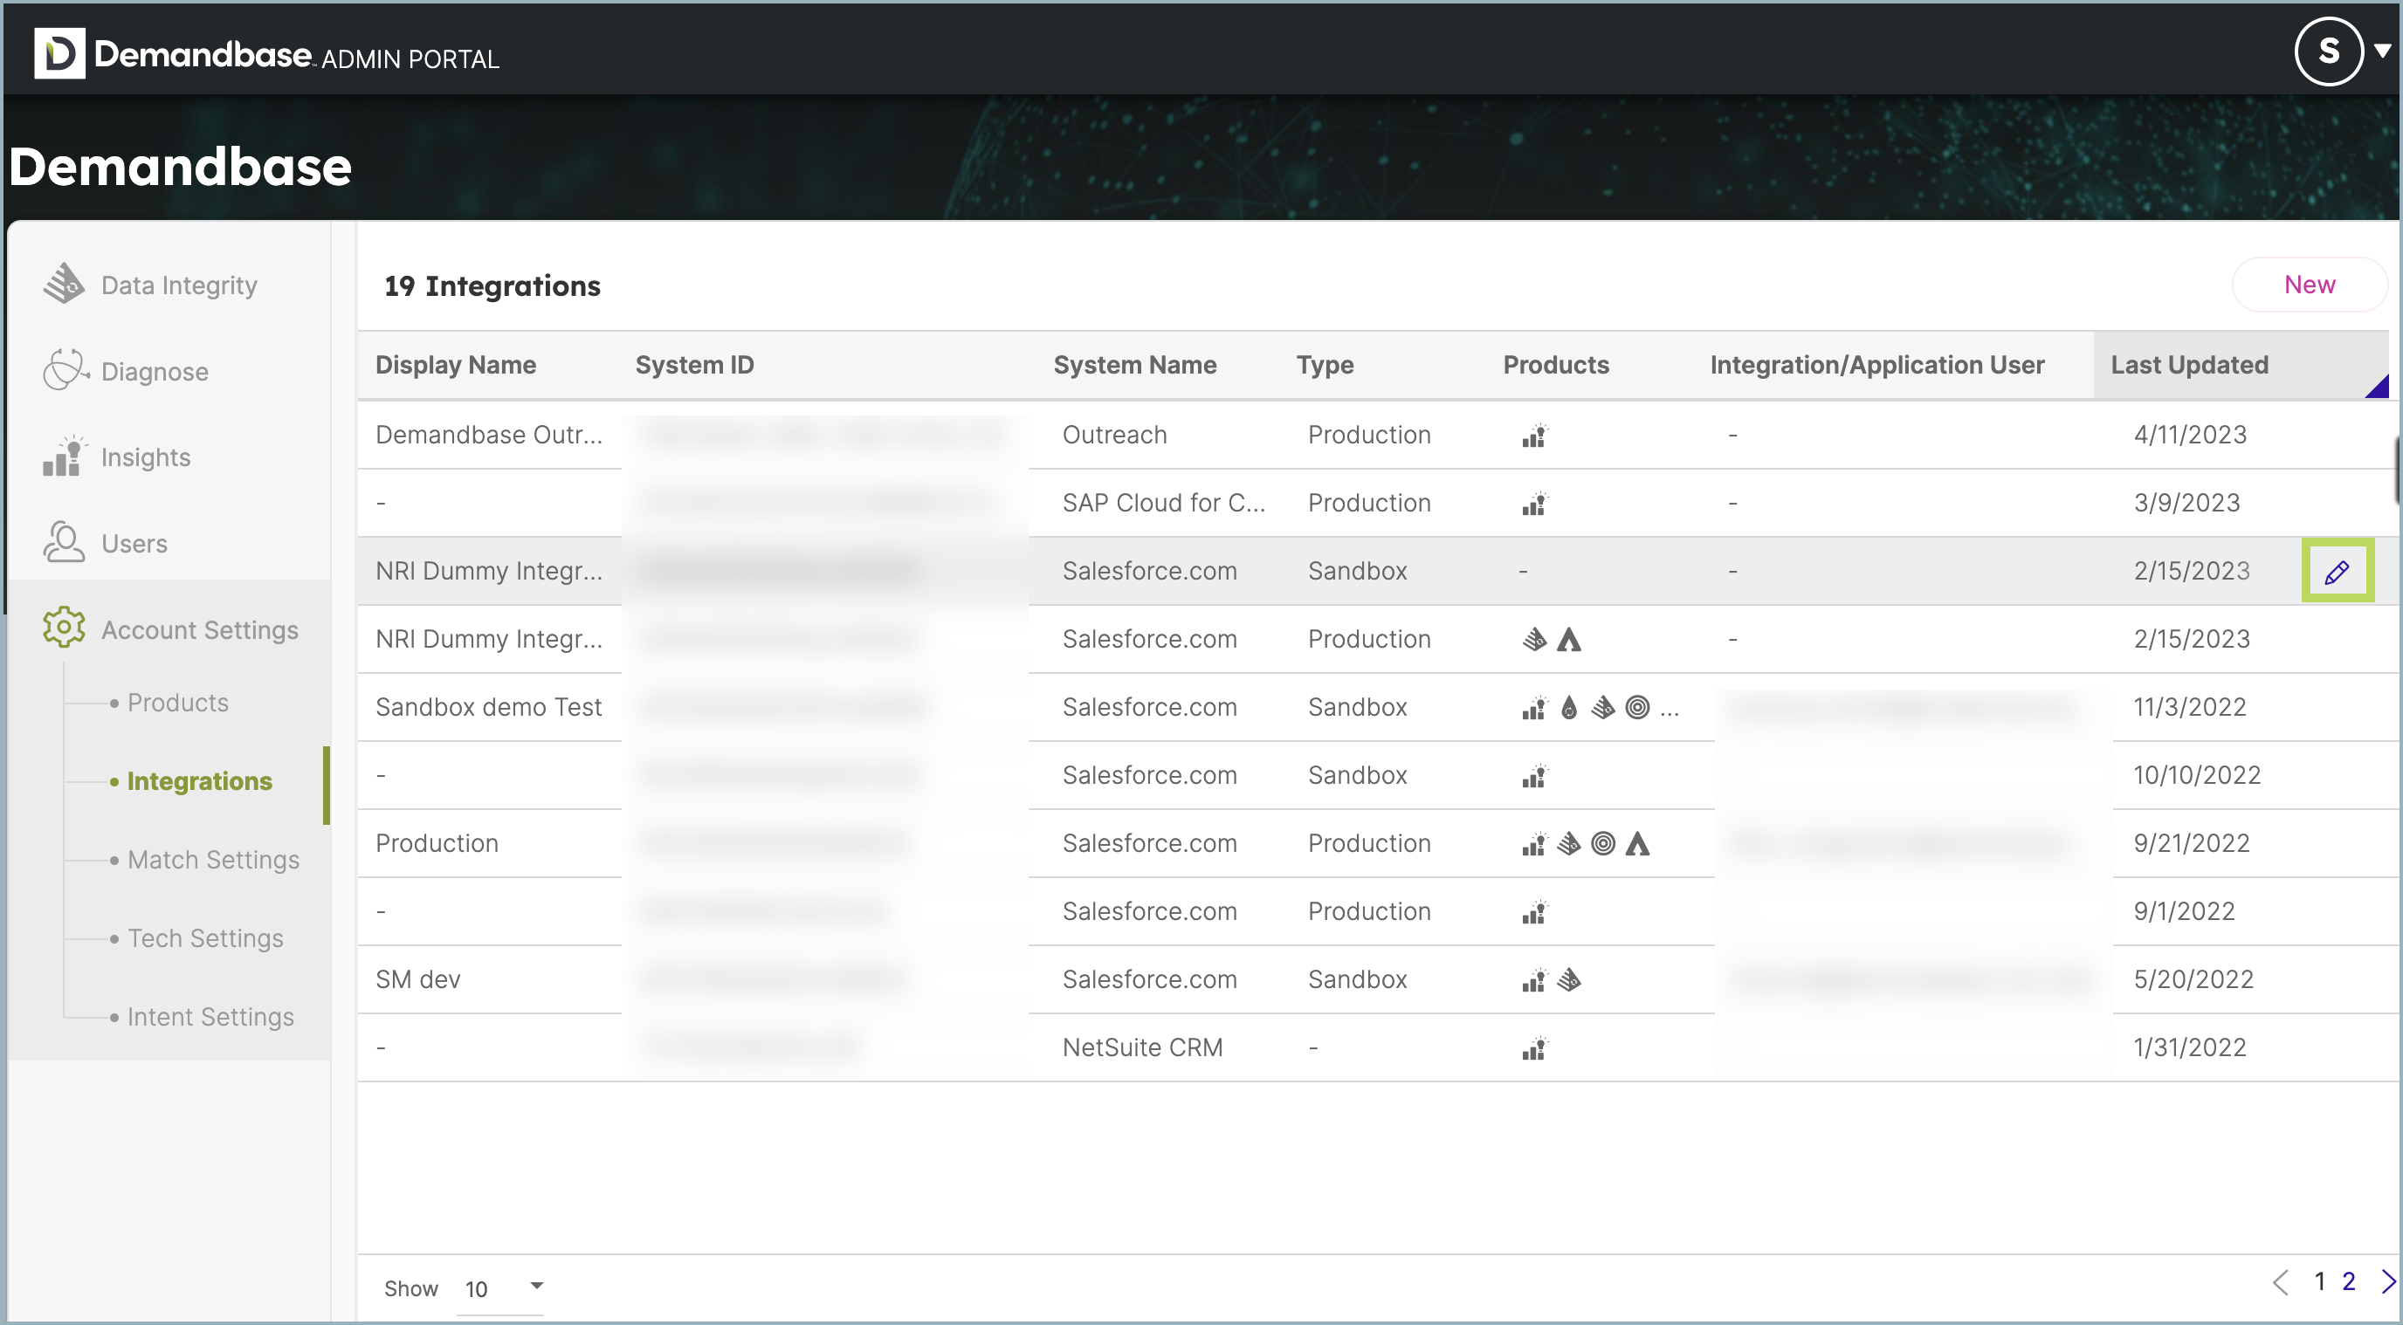Open the Show 10 rows dropdown

[x=501, y=1288]
